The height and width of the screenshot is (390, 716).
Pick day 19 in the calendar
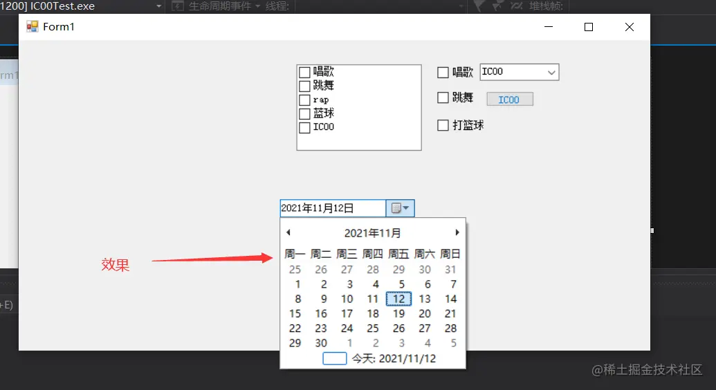(x=398, y=314)
